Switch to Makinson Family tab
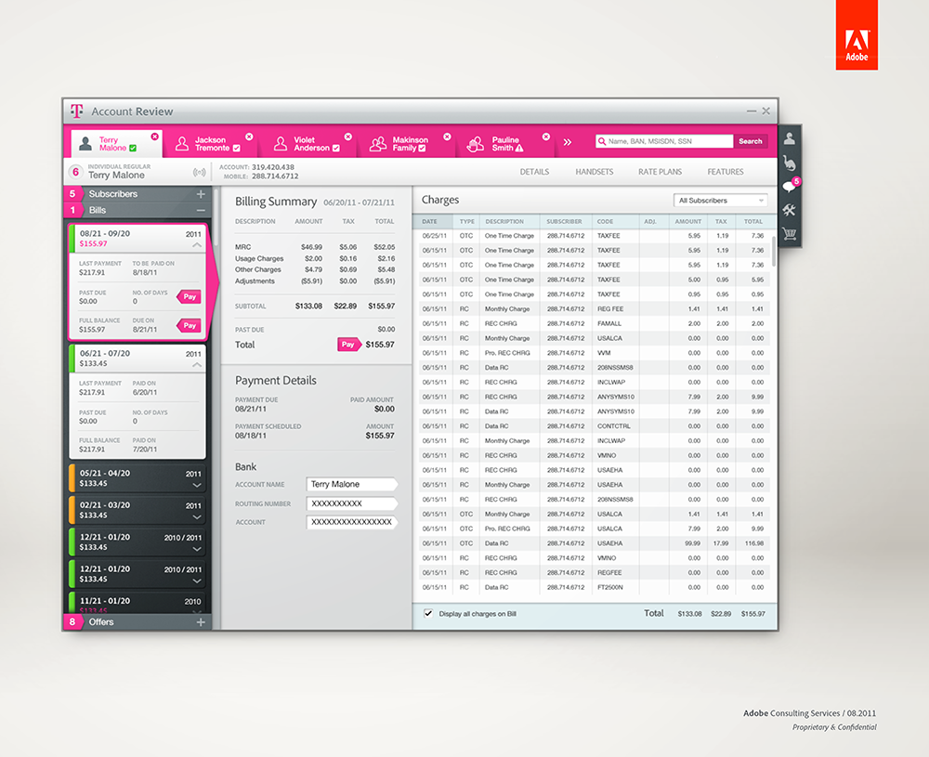This screenshot has width=929, height=757. (409, 143)
